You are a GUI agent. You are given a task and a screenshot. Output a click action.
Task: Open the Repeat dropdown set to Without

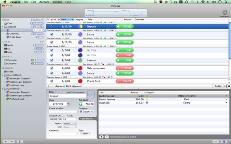click(70, 124)
